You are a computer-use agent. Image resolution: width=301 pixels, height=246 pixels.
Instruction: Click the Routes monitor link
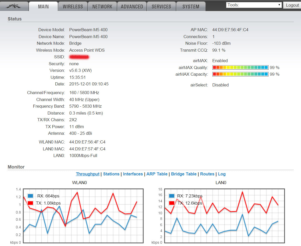[207, 174]
